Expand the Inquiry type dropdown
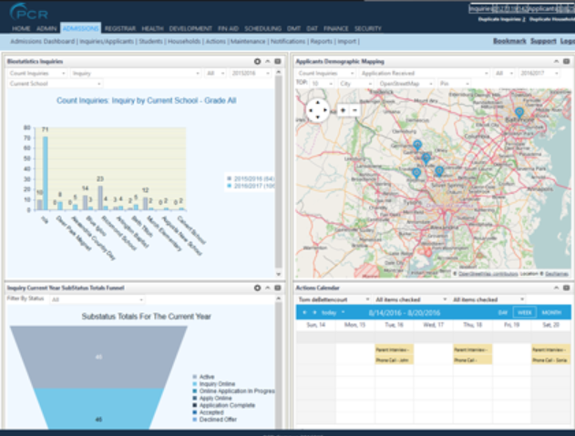This screenshot has height=436, width=575. (136, 74)
